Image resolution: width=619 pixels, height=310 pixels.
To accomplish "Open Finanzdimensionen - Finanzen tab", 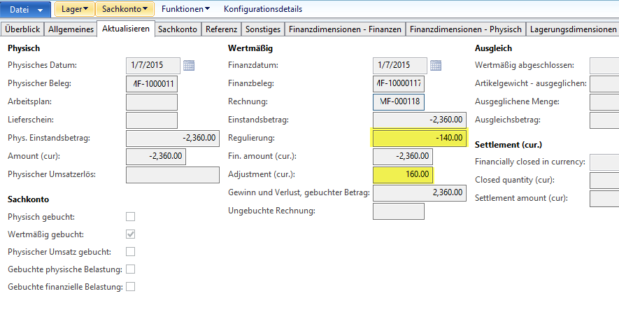I will (x=346, y=29).
